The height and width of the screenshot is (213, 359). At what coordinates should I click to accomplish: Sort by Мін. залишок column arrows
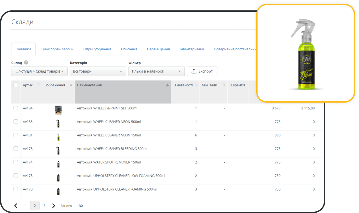click(223, 85)
